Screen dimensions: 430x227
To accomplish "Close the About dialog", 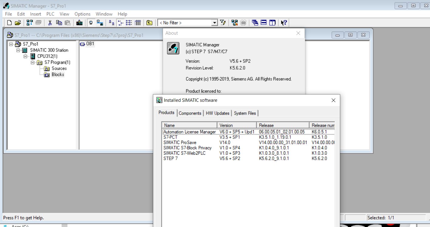I will (298, 33).
